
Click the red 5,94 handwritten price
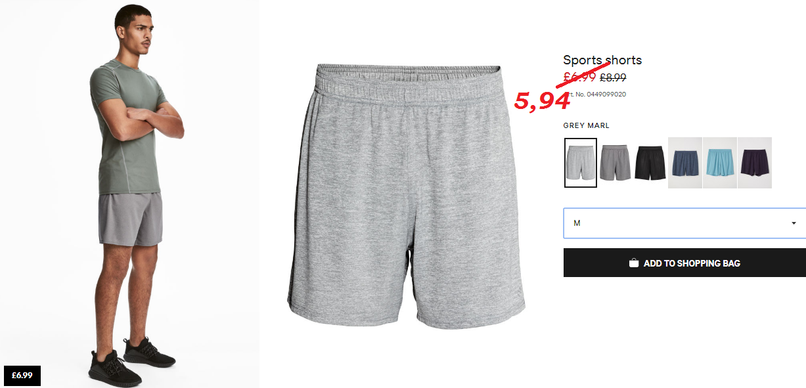point(542,100)
